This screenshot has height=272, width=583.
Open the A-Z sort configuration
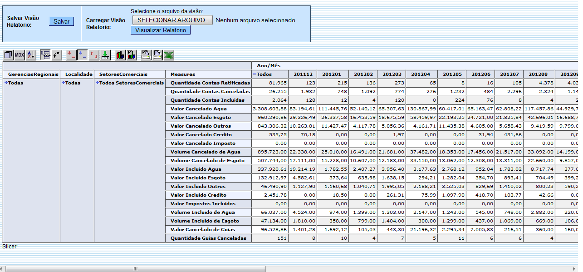pos(31,55)
